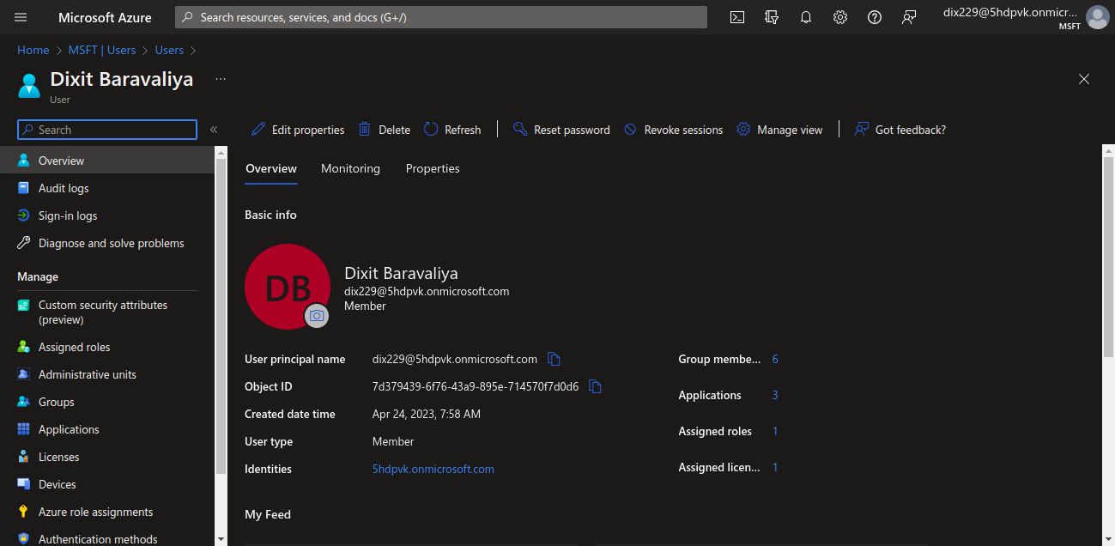Viewport: 1115px width, 546px height.
Task: Click the Object ID value text
Action: pos(475,386)
